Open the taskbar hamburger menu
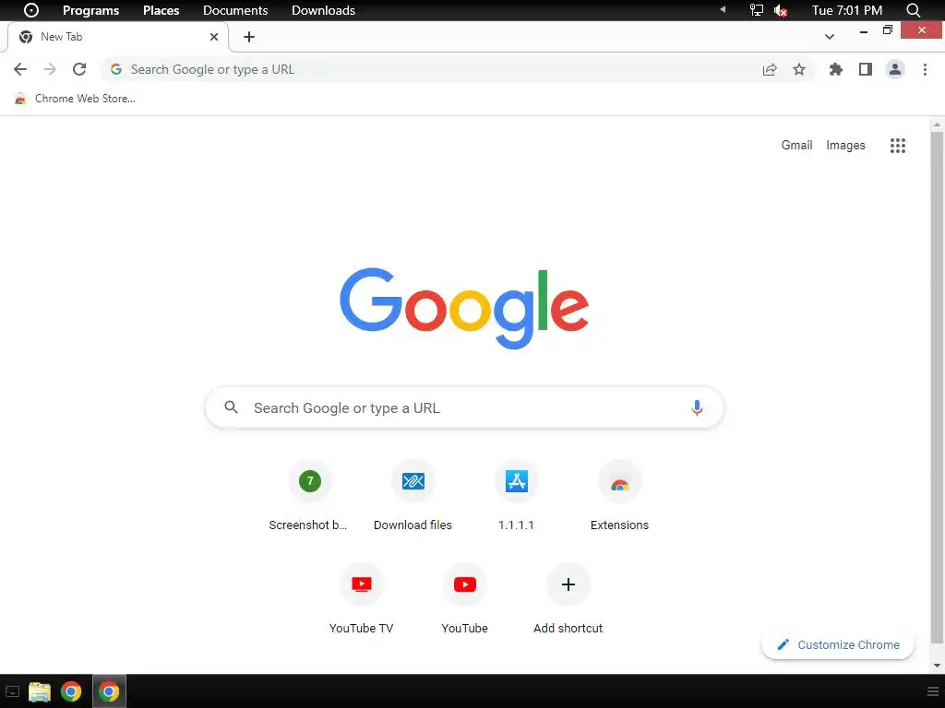Image resolution: width=945 pixels, height=708 pixels. pos(932,691)
